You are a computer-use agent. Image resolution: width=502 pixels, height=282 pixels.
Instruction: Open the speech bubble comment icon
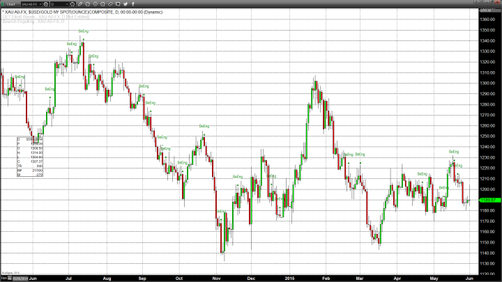coord(118,4)
